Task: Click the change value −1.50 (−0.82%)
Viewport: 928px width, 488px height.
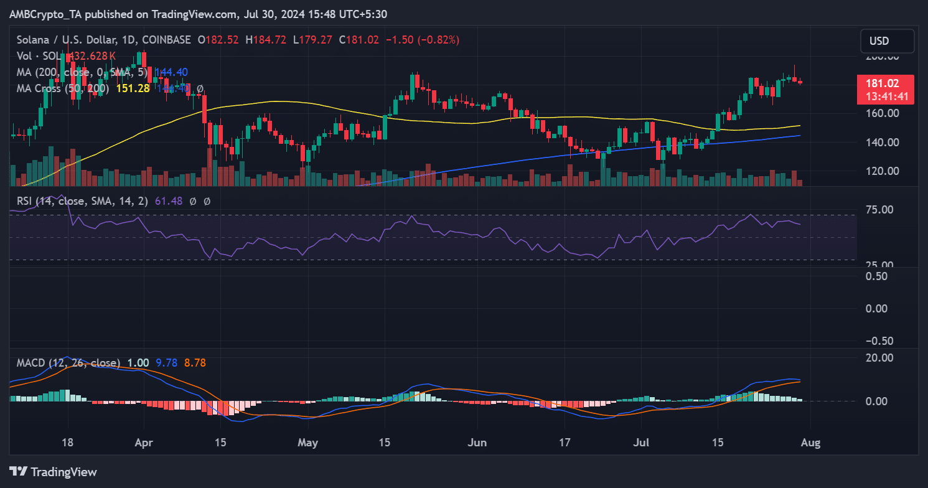Action: point(423,40)
